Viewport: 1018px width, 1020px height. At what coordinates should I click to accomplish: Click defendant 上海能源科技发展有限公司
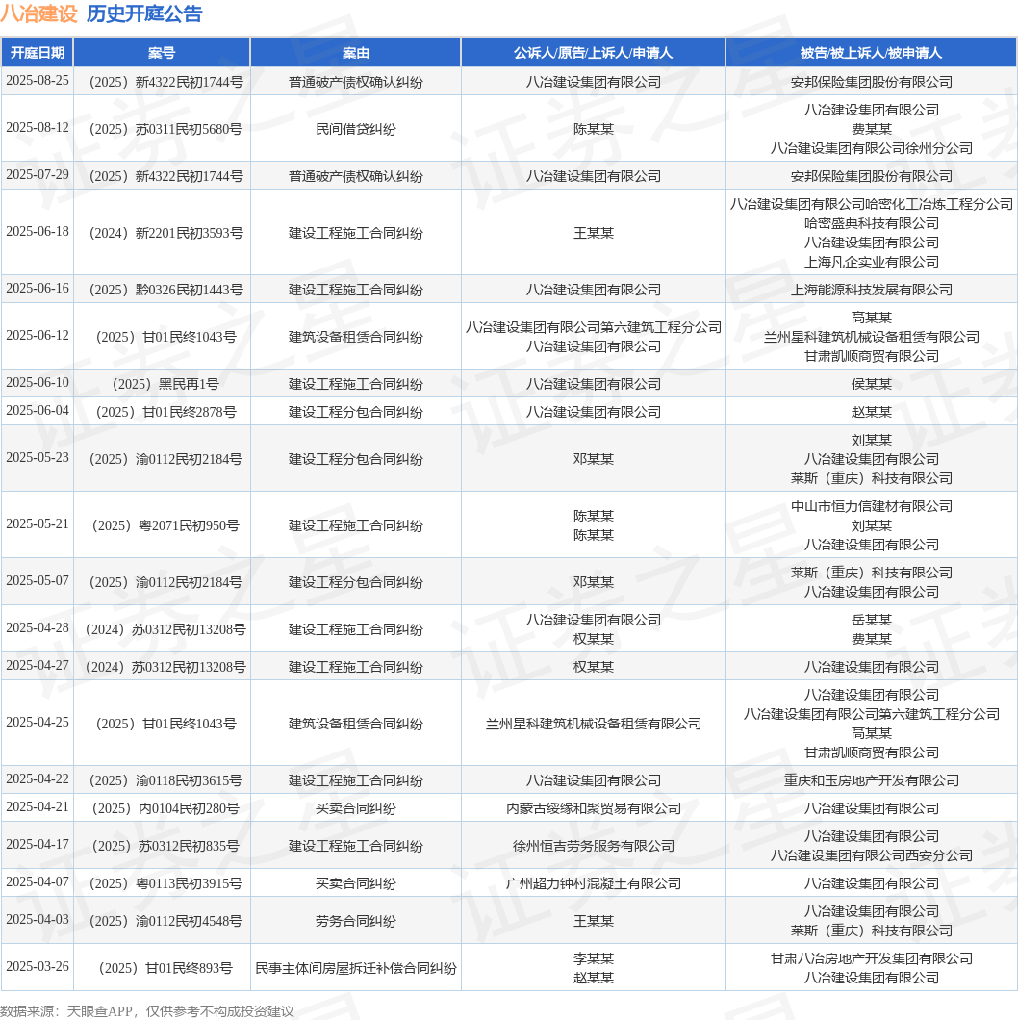click(871, 291)
